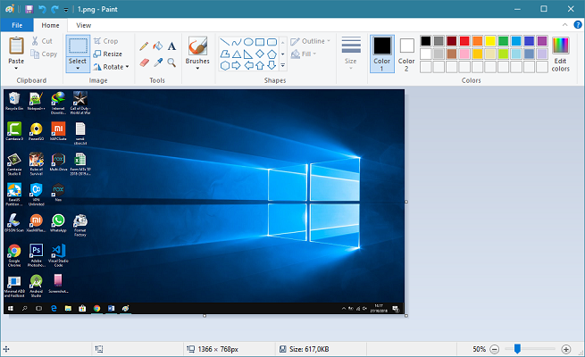Click the Resize button
This screenshot has height=357, width=585.
point(108,54)
